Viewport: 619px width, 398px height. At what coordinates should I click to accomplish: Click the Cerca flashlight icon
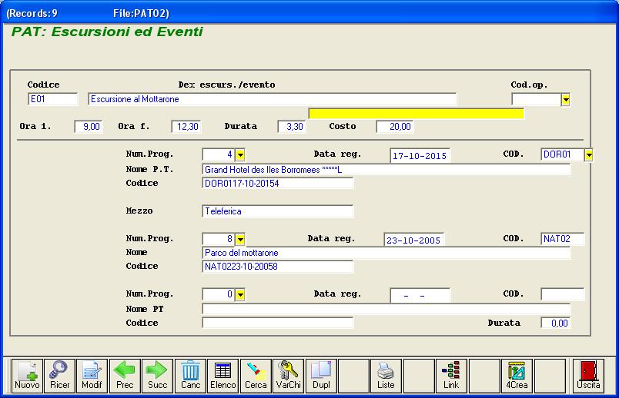[x=256, y=376]
